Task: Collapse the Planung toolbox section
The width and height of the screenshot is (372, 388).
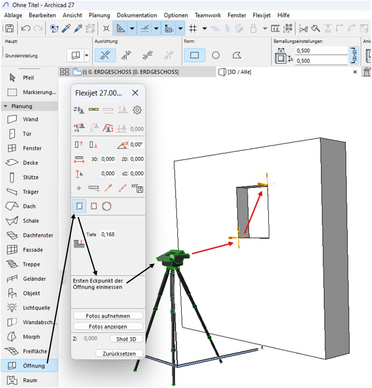Action: tap(5, 106)
